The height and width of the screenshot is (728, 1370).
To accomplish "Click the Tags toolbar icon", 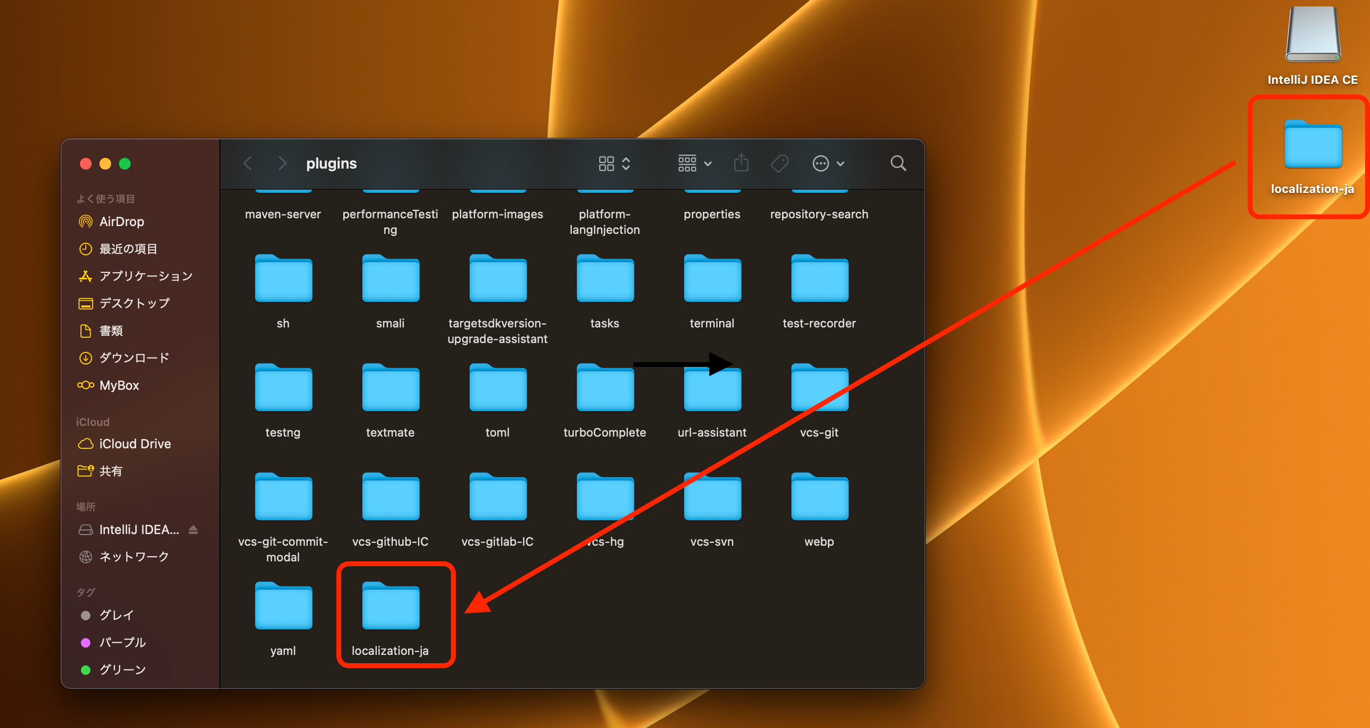I will coord(779,163).
